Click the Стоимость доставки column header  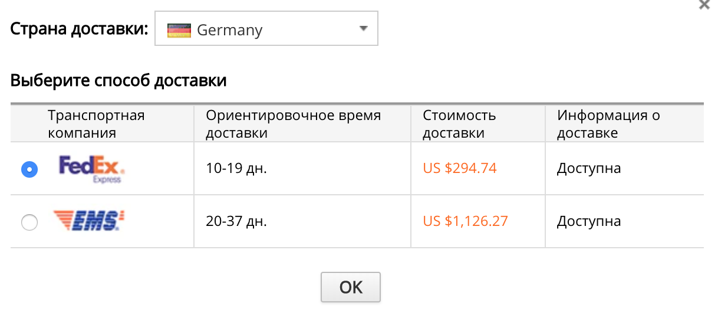(x=459, y=124)
